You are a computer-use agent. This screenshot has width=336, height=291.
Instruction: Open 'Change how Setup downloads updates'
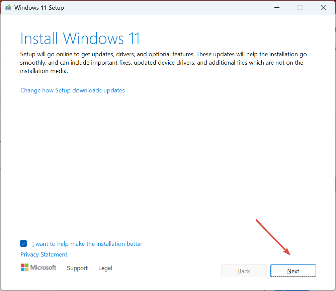tap(72, 90)
